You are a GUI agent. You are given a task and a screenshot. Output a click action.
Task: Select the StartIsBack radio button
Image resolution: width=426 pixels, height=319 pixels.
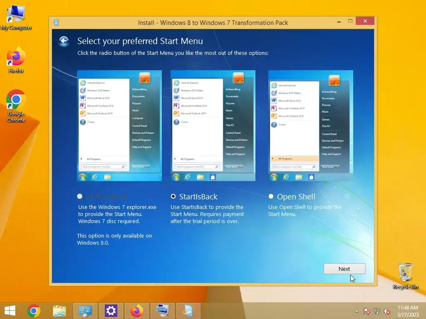(x=173, y=196)
